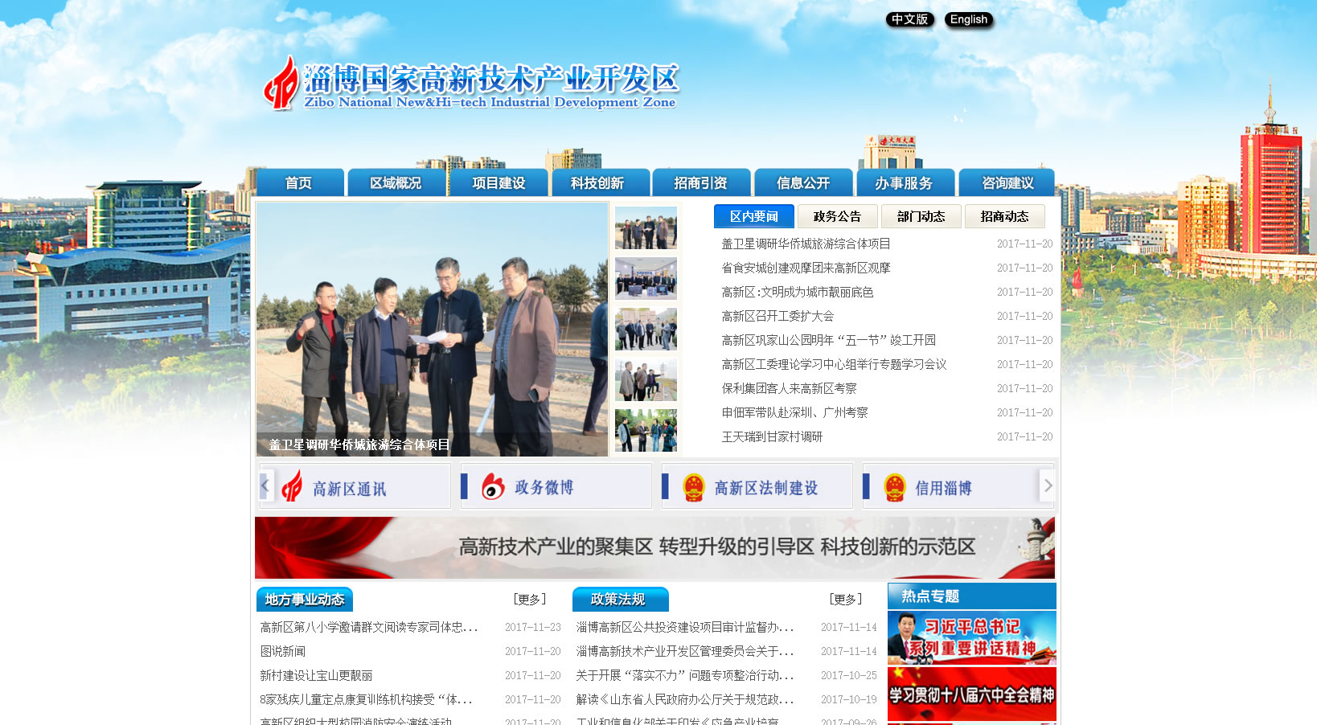This screenshot has width=1317, height=725.
Task: Expand 更多 for 政策法规 section
Action: tap(845, 600)
